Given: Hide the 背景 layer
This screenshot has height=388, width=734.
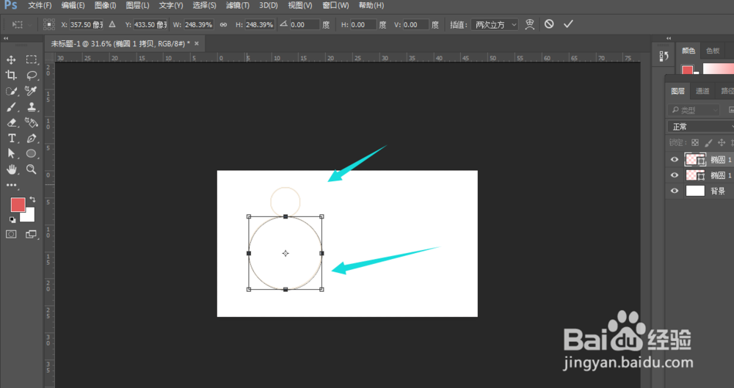Looking at the screenshot, I should pyautogui.click(x=674, y=191).
